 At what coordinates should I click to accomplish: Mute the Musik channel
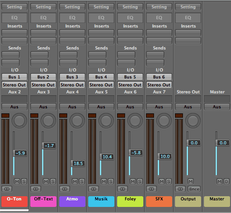tap(104, 181)
